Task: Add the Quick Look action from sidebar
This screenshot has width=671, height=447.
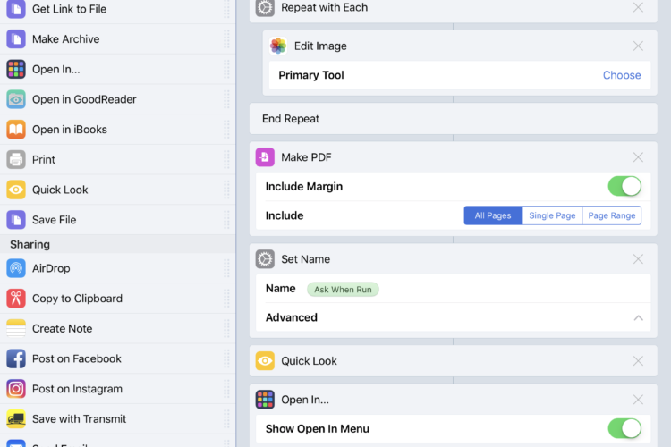Action: point(117,190)
